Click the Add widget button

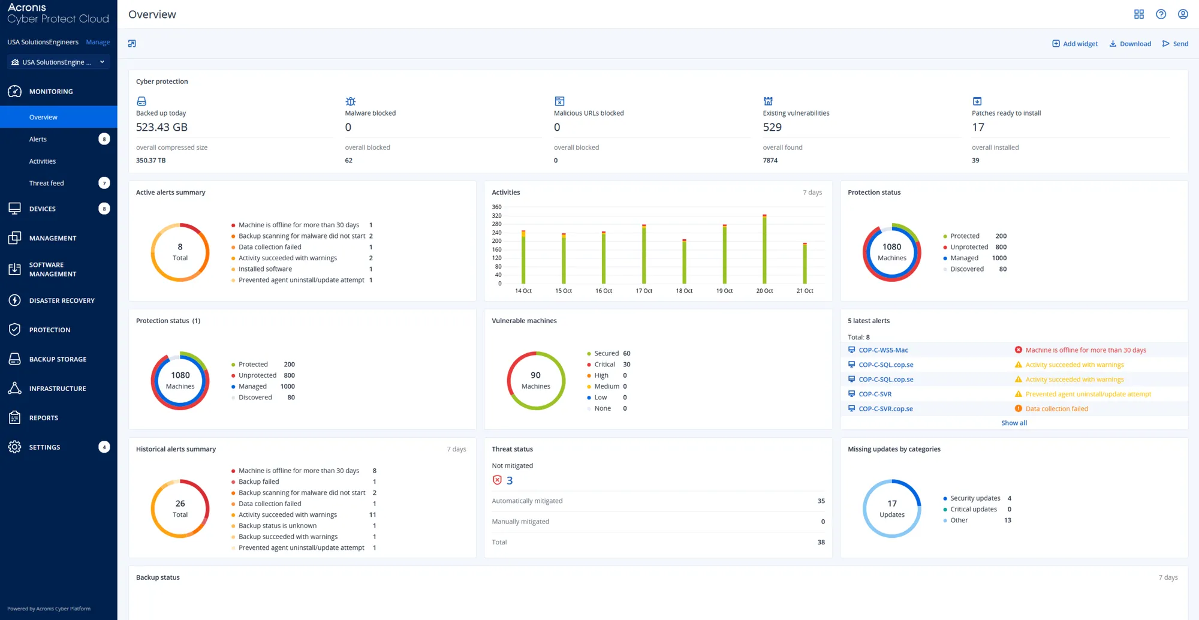(1075, 44)
